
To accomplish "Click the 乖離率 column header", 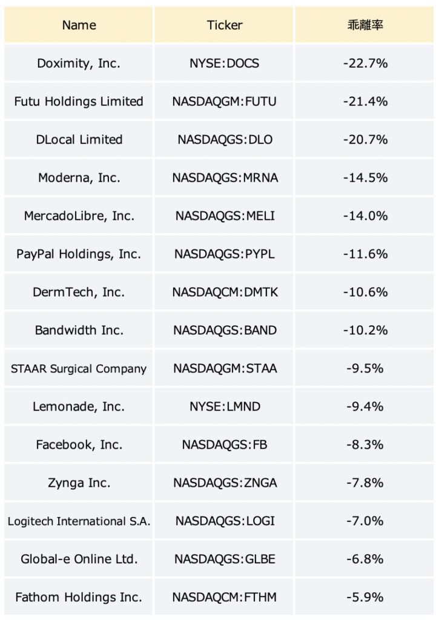I will [x=365, y=24].
